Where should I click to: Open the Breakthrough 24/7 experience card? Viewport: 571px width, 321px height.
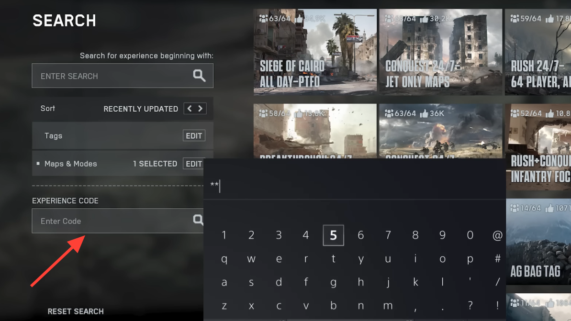pos(315,131)
